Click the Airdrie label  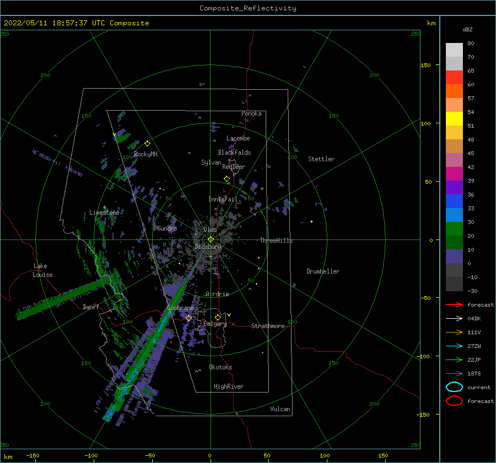pos(217,294)
